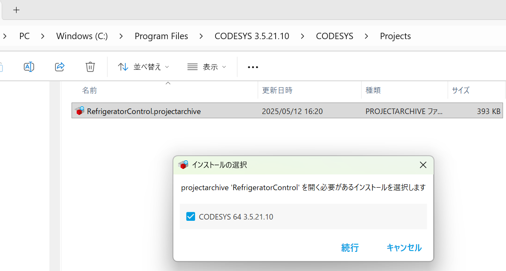Viewport: 506px width, 271px height.
Task: Go to Windows (C:) in the breadcrumb
Action: point(82,36)
